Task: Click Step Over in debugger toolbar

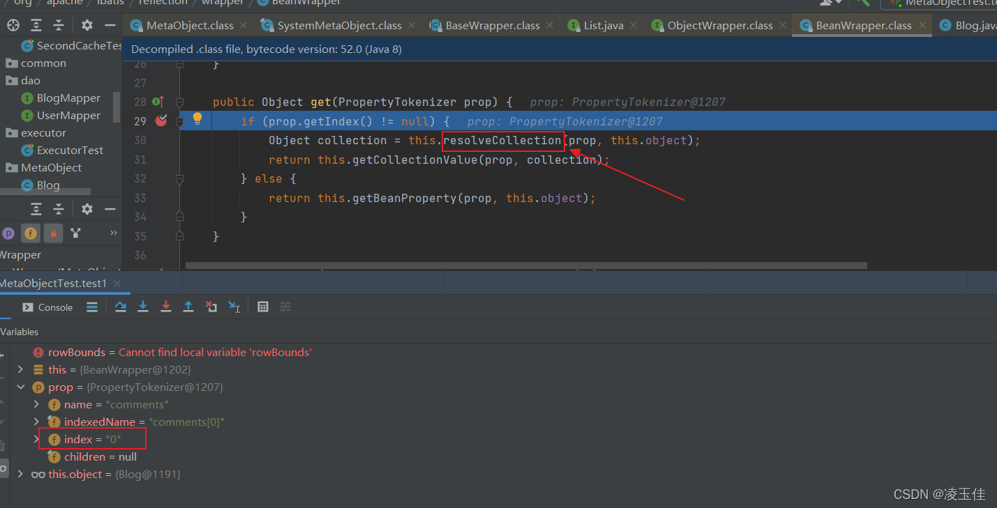Action: (121, 307)
